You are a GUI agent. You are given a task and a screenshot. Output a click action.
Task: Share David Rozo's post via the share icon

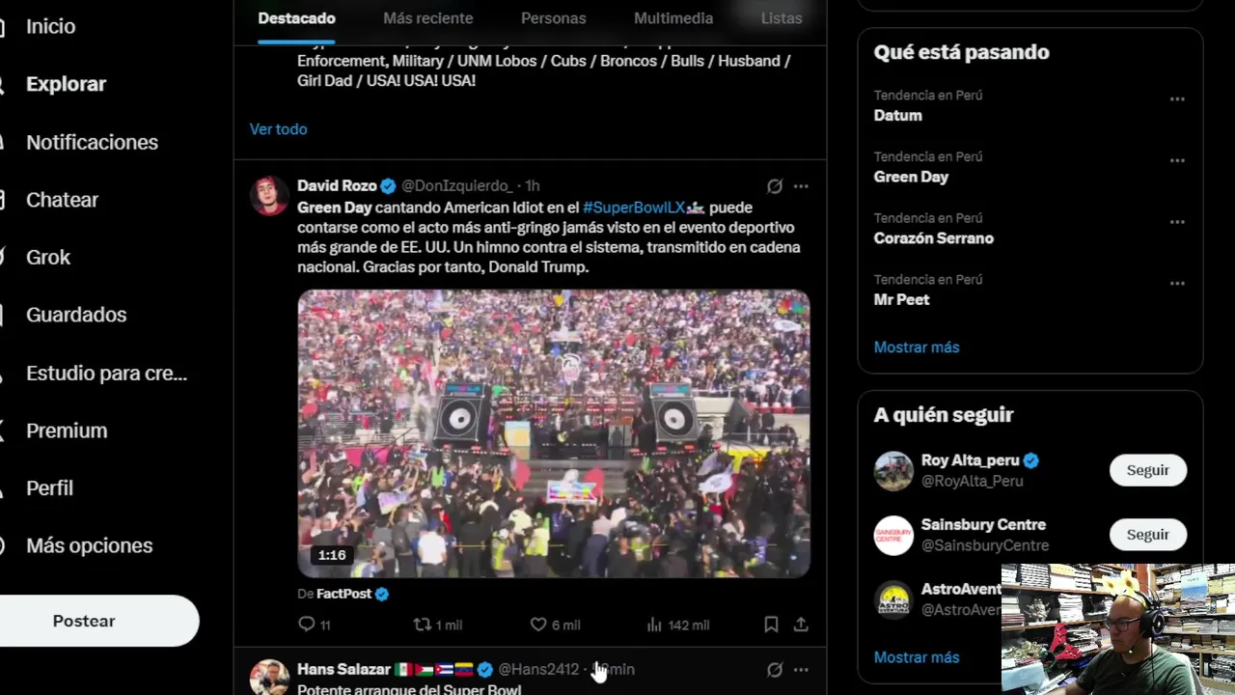click(x=801, y=625)
